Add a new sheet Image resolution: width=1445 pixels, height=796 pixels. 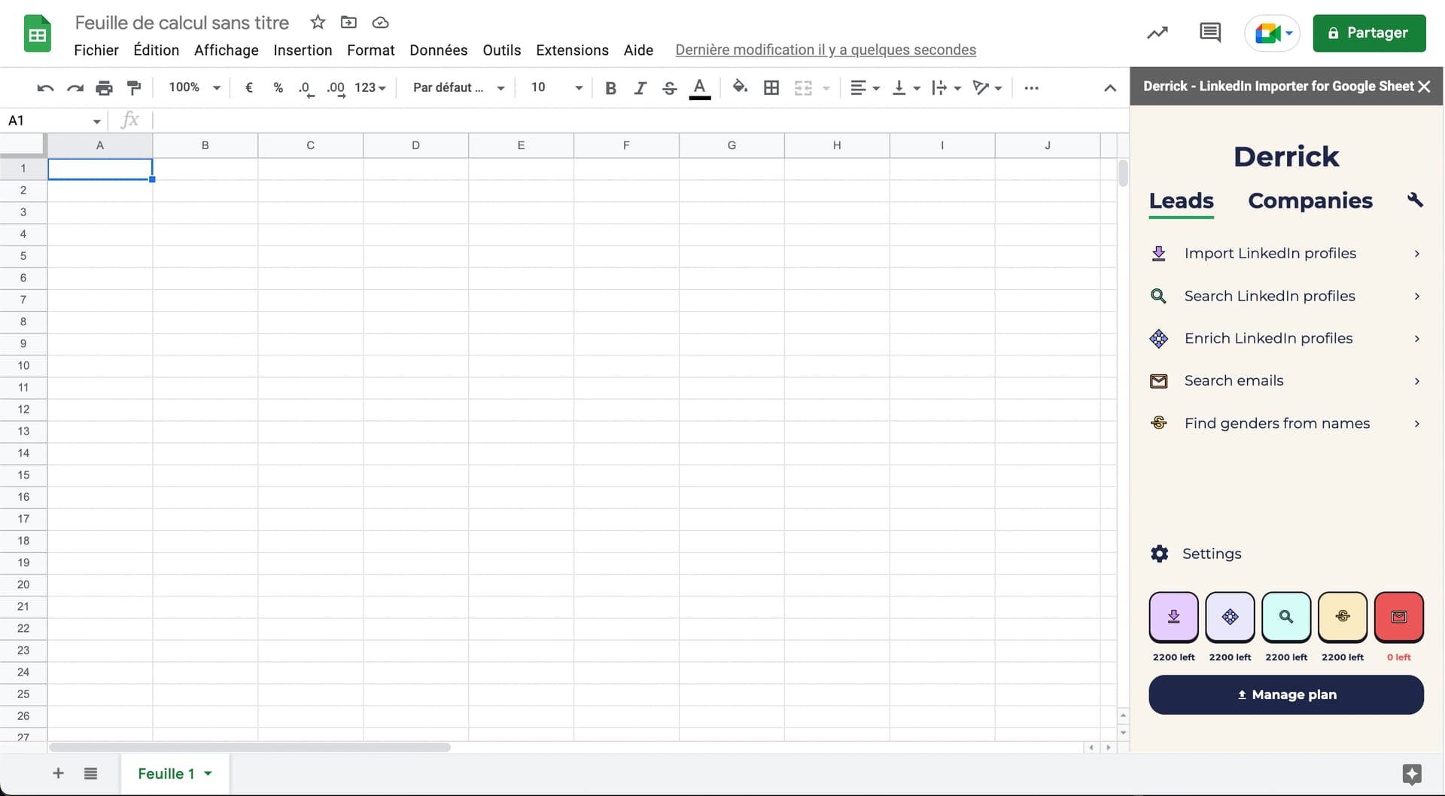[x=58, y=773]
